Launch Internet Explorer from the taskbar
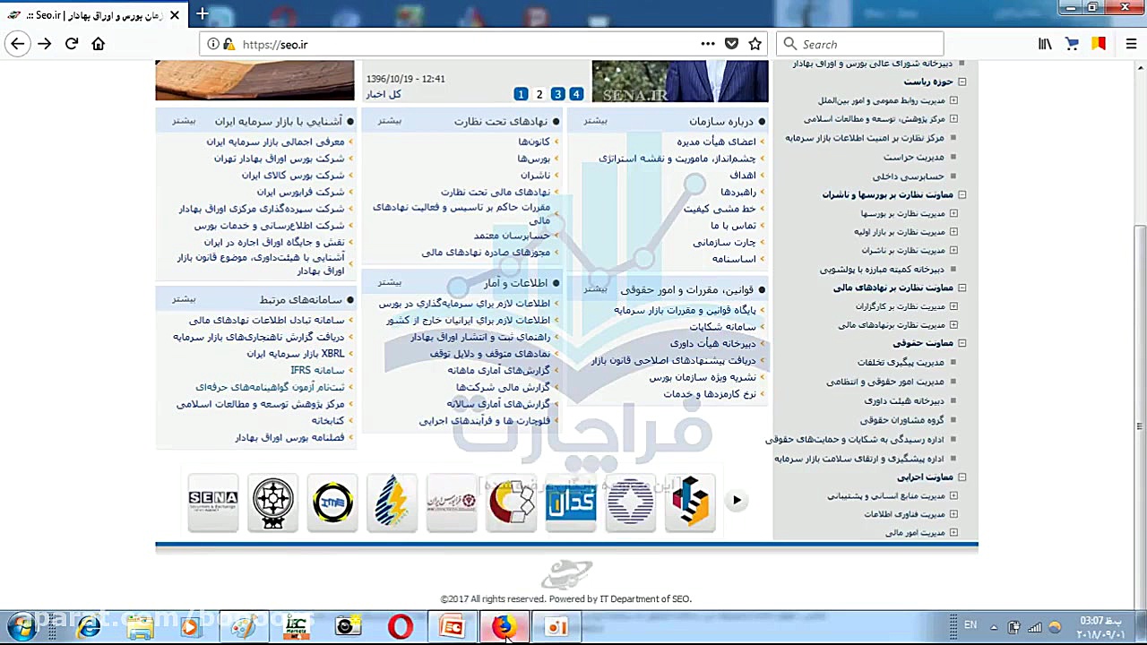The width and height of the screenshot is (1147, 645). tap(89, 627)
